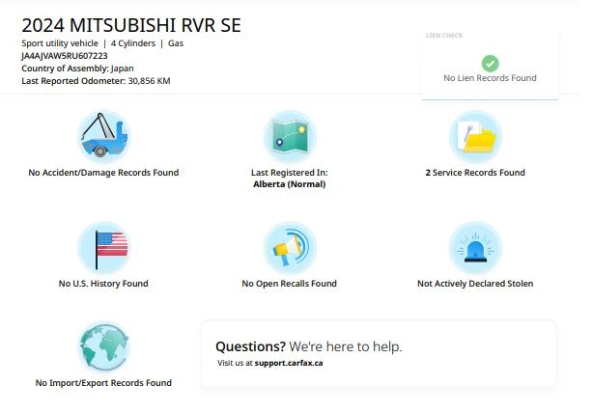Select the "4 Cylinders" text

click(133, 43)
